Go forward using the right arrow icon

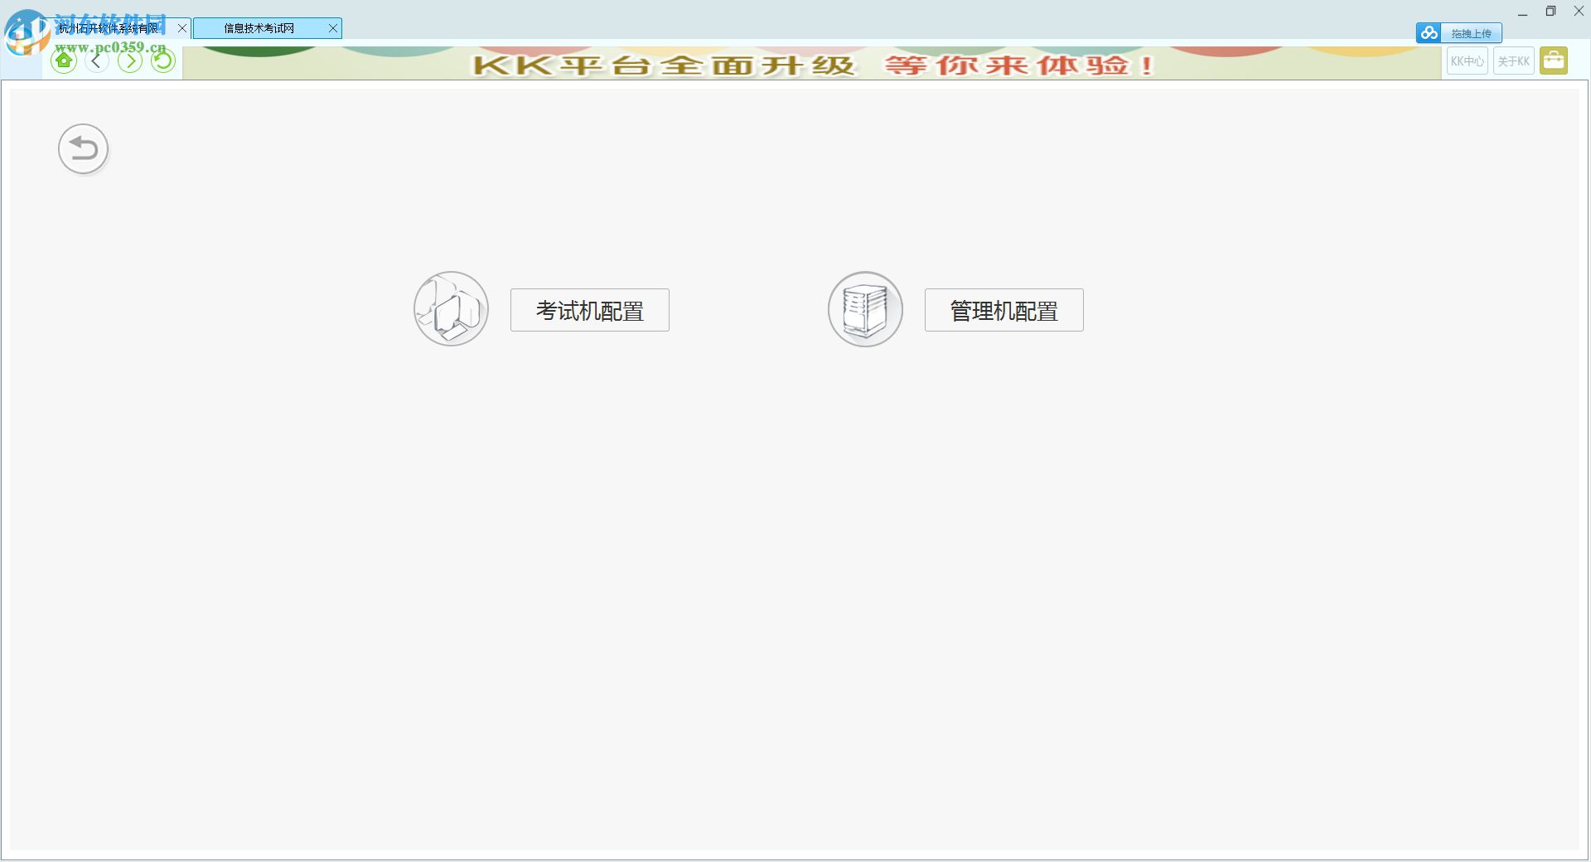pos(130,61)
